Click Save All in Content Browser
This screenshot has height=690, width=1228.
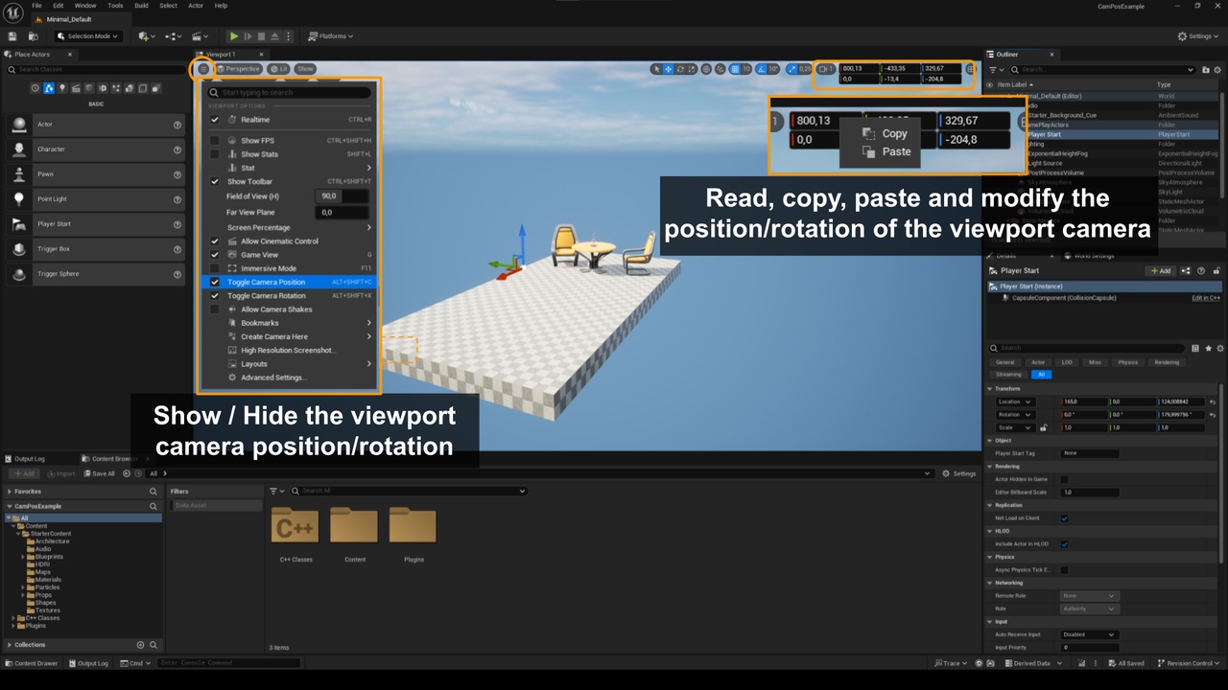pyautogui.click(x=99, y=473)
